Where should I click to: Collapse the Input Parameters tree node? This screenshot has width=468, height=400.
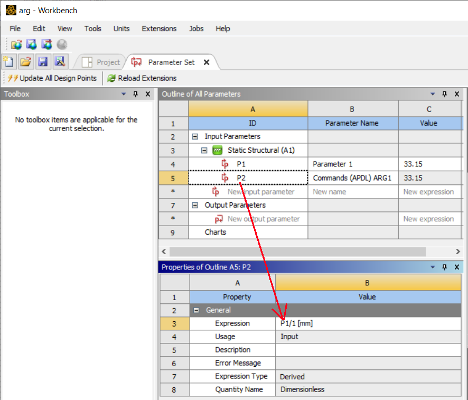(195, 136)
